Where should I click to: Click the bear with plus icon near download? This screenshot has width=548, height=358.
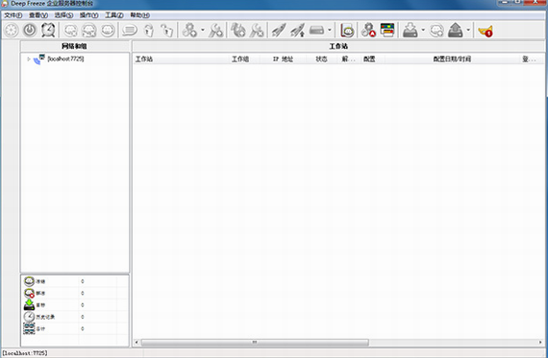[x=436, y=31]
